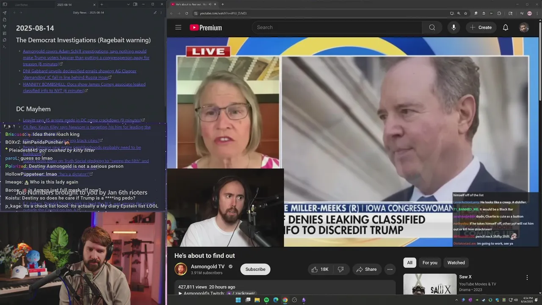The image size is (542, 305).
Task: Open the YouTube account avatar menu
Action: pos(524,28)
